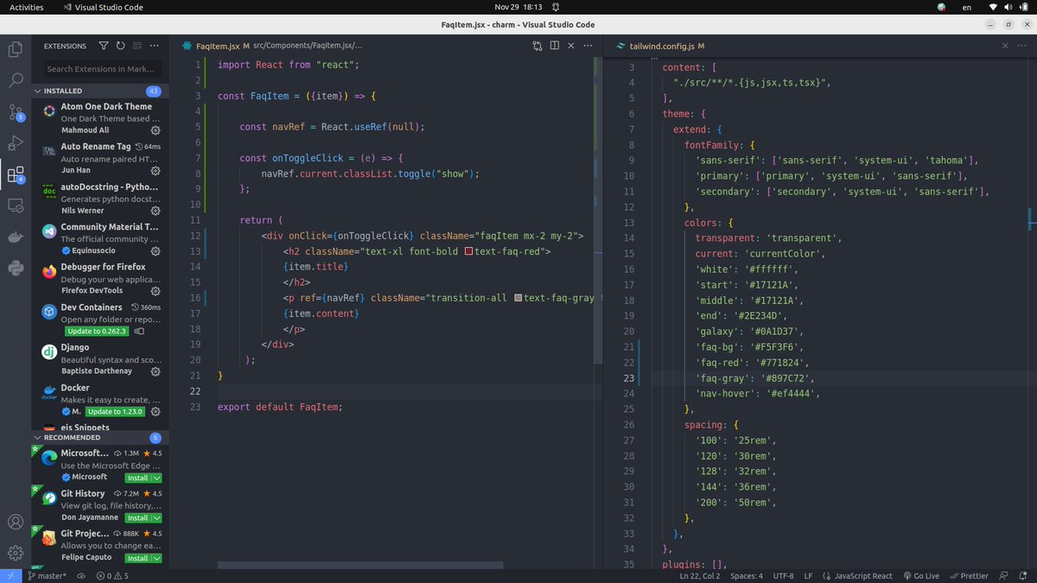This screenshot has height=583, width=1037.
Task: Click Prettier in status bar
Action: [970, 575]
